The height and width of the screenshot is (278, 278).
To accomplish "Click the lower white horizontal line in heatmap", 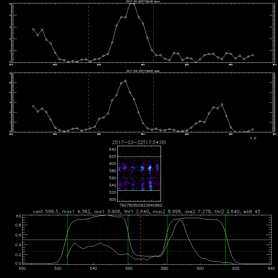I will pyautogui.click(x=139, y=190).
